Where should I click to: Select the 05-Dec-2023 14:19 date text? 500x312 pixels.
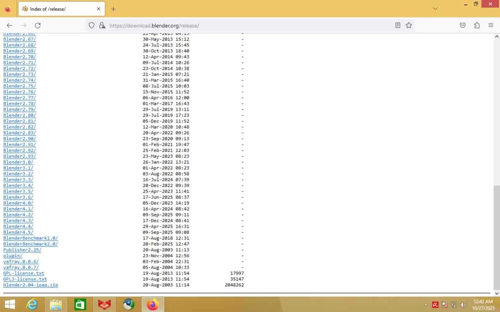pos(166,203)
